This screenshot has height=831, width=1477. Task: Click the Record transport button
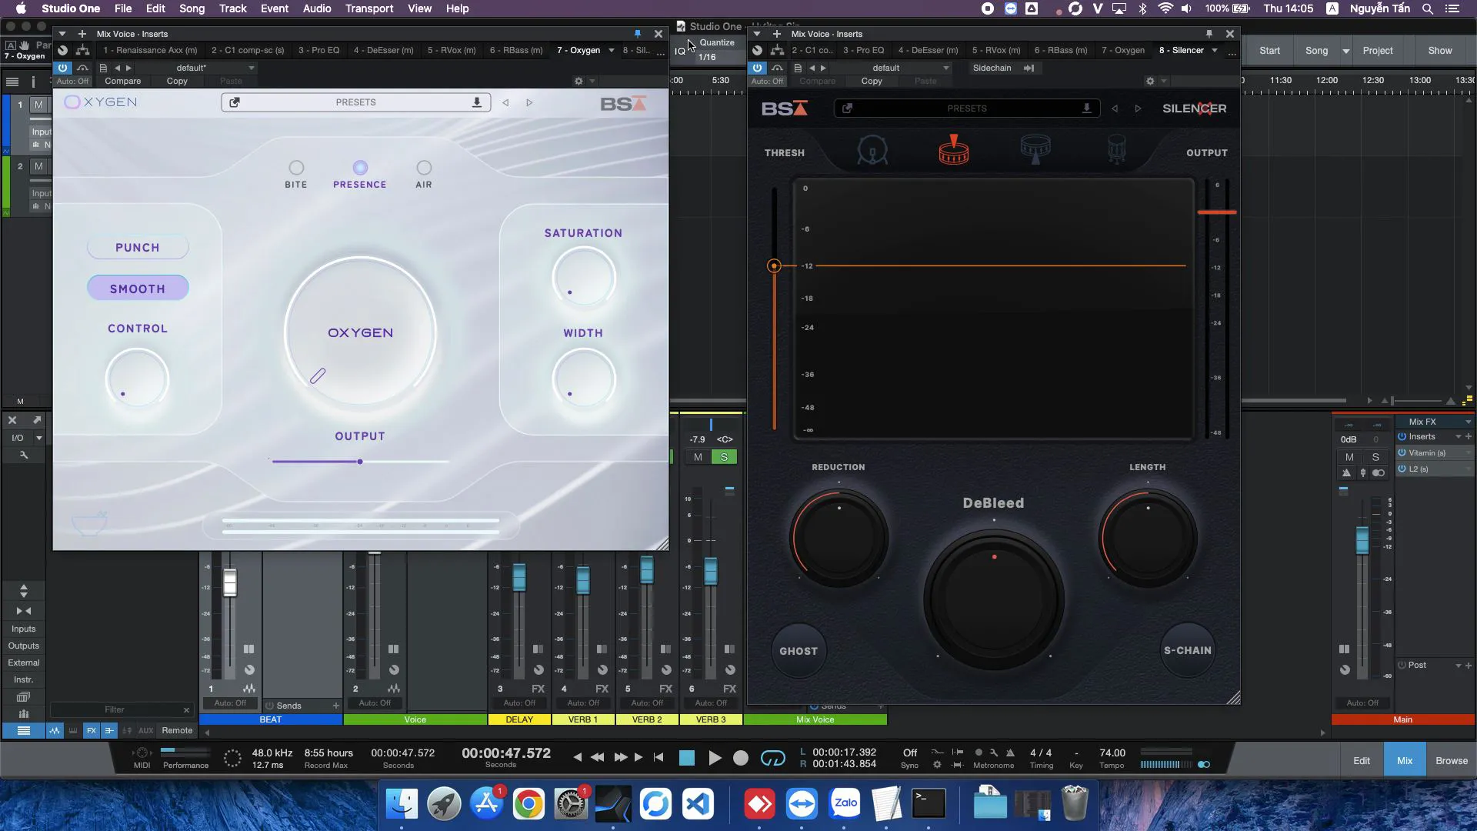(741, 758)
